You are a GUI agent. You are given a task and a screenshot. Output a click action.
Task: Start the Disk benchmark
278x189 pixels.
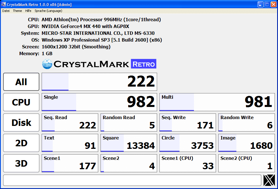(x=21, y=123)
